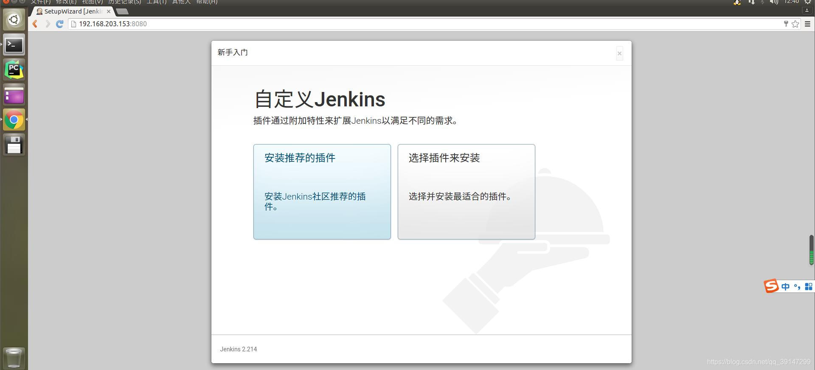Click the Sogou input method S logo
This screenshot has width=815, height=370.
pos(771,286)
